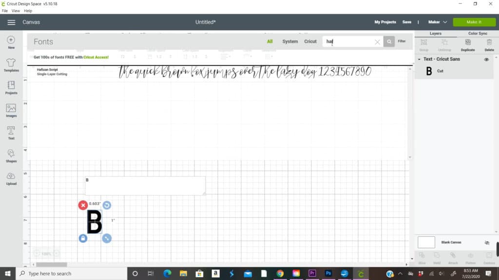This screenshot has height=280, width=499.
Task: Click the Slice tool
Action: click(422, 258)
